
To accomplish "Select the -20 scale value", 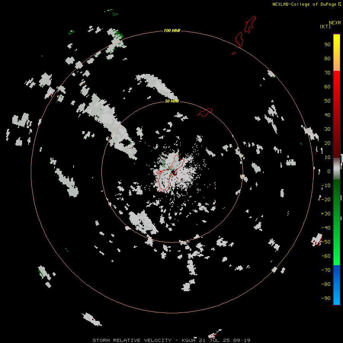I will tap(326, 200).
